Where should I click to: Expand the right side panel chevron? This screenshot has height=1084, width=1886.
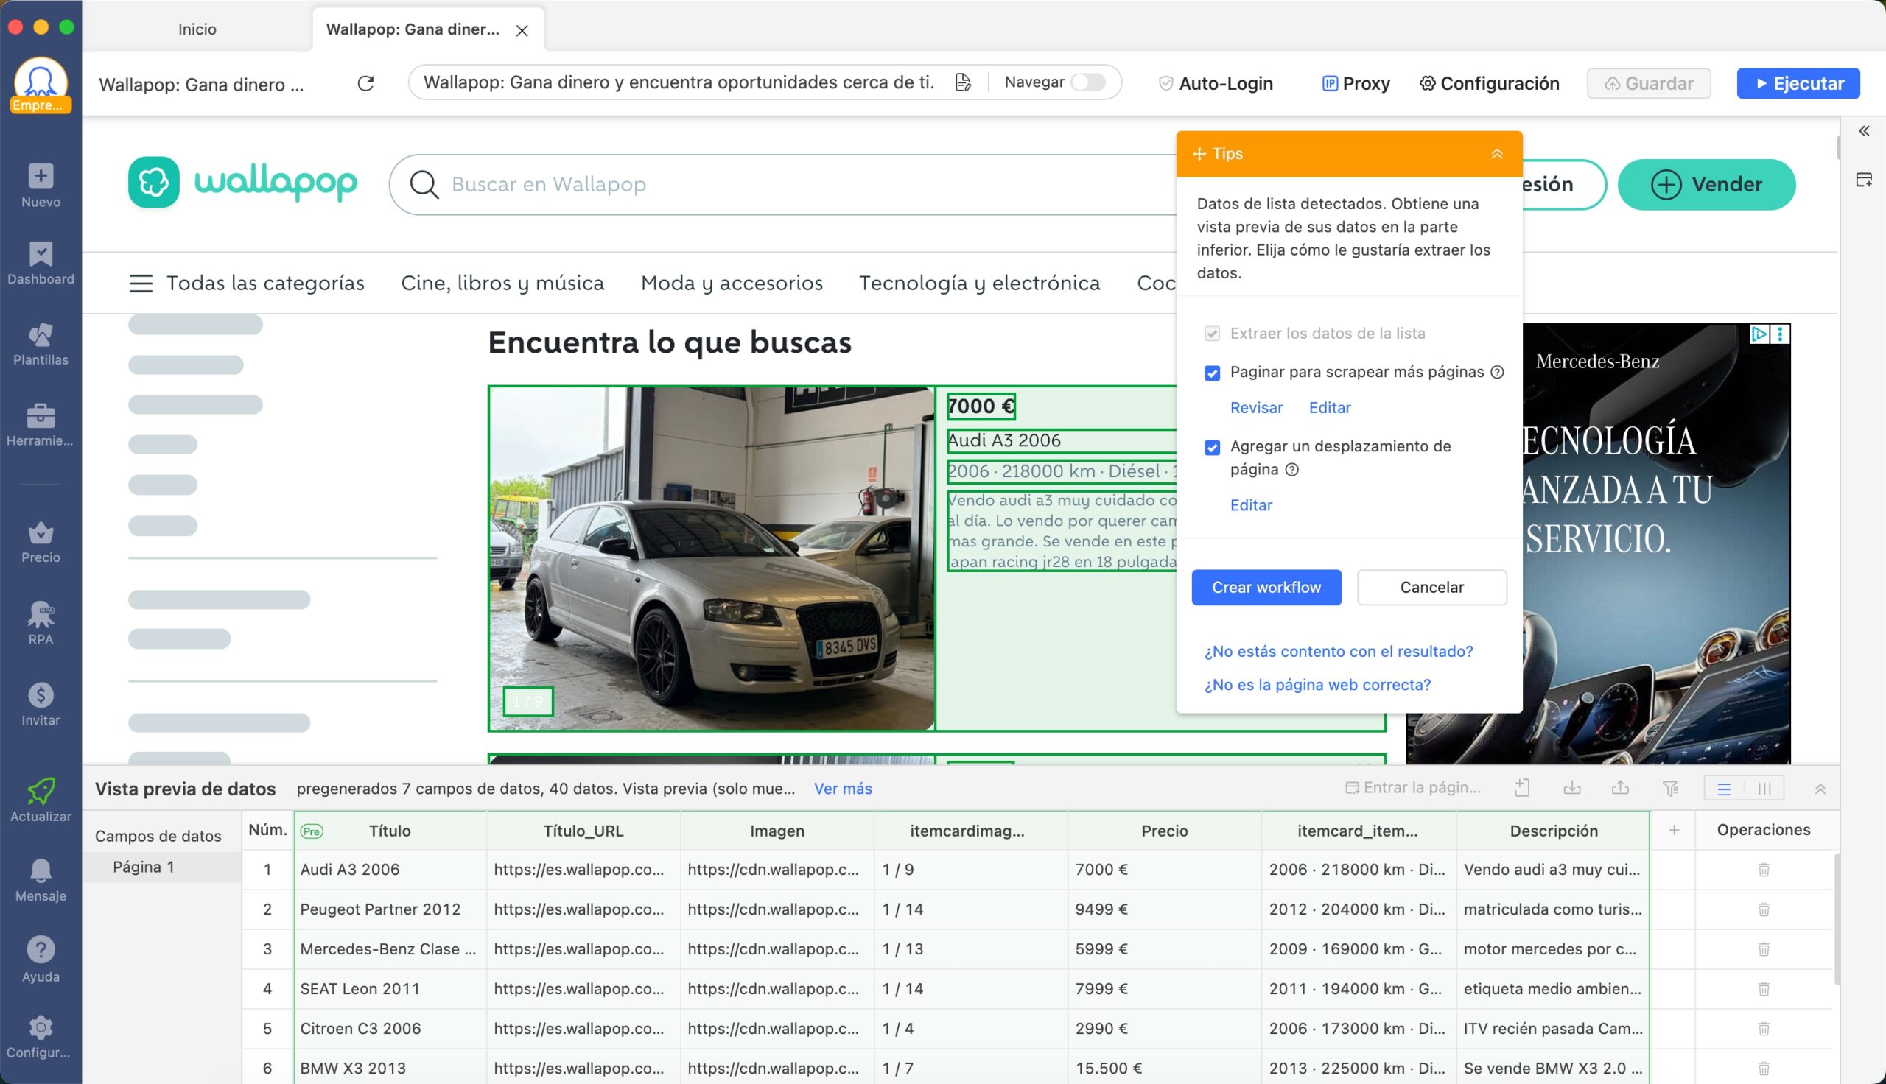(x=1864, y=131)
